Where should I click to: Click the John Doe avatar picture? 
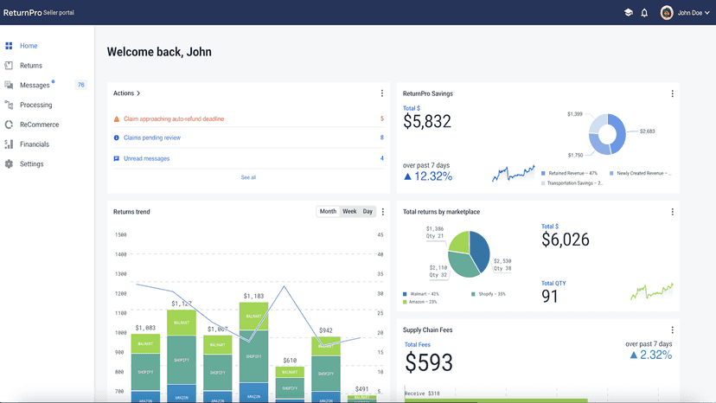(667, 13)
